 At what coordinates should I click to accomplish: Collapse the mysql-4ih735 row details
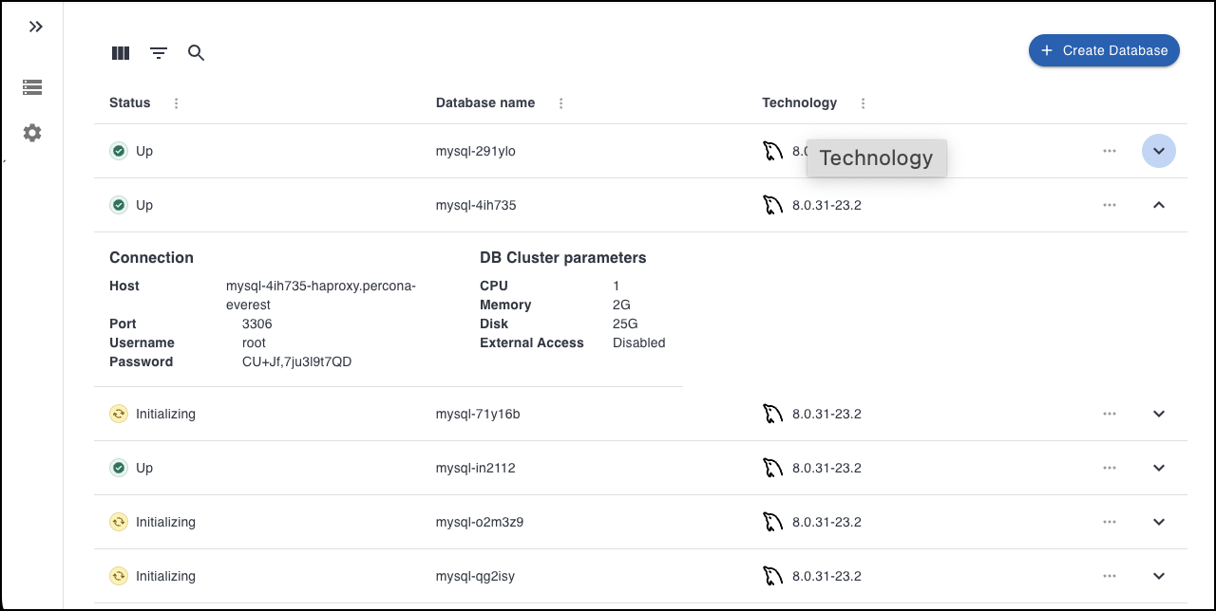[1158, 205]
